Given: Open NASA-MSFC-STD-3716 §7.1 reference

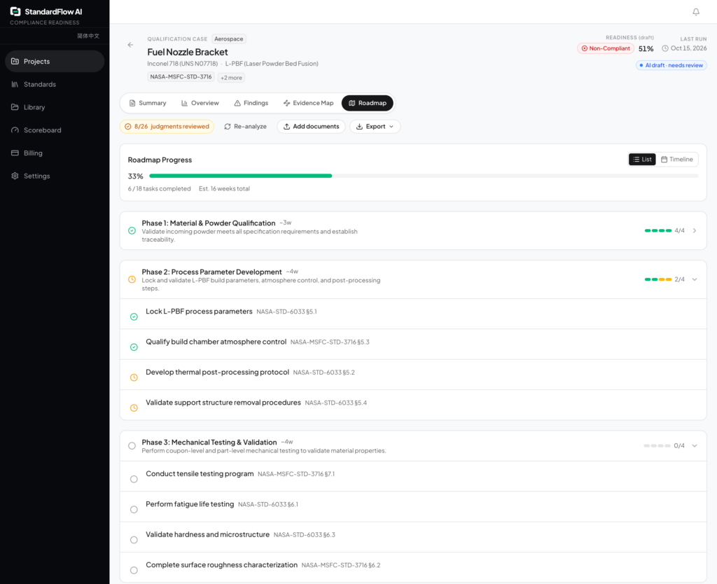Looking at the screenshot, I should tap(296, 474).
